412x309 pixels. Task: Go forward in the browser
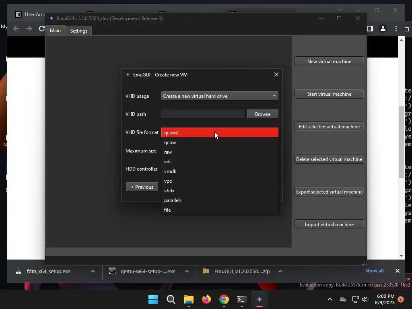[x=29, y=29]
